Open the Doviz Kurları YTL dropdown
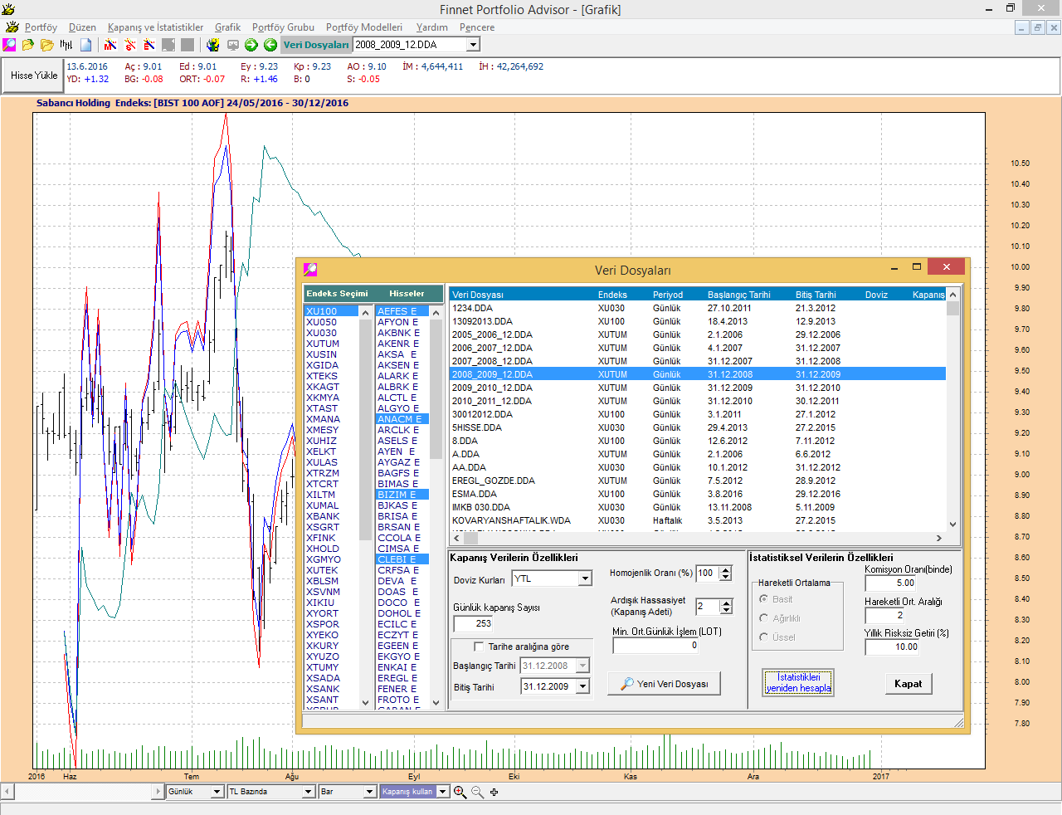Screen dimensions: 1062x815 [x=585, y=578]
